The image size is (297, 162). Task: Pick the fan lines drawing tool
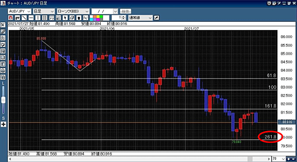pyautogui.click(x=59, y=18)
